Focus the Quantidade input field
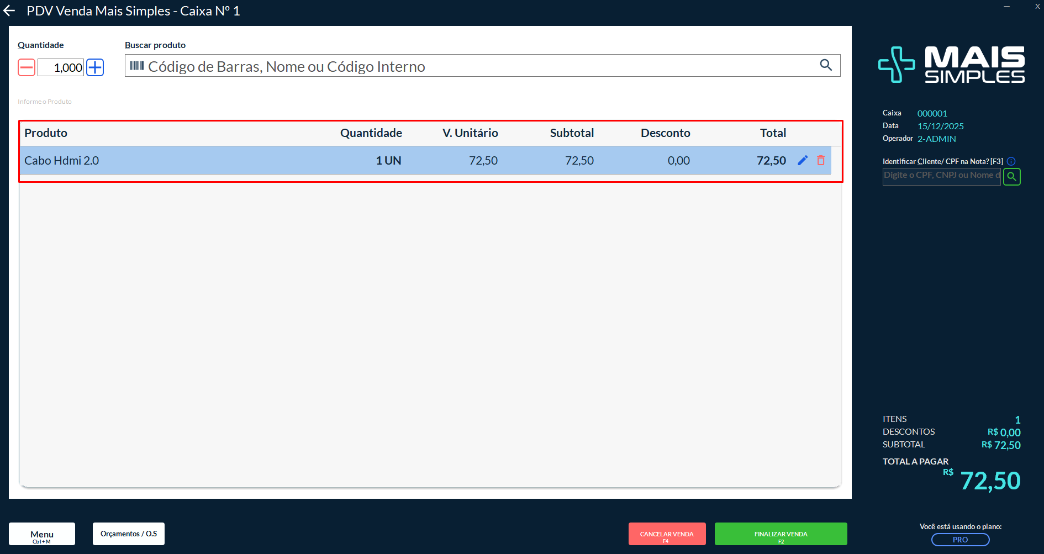 pyautogui.click(x=61, y=67)
